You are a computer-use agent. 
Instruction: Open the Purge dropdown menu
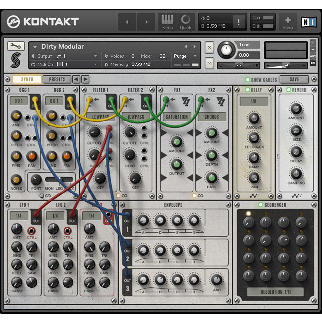point(185,56)
